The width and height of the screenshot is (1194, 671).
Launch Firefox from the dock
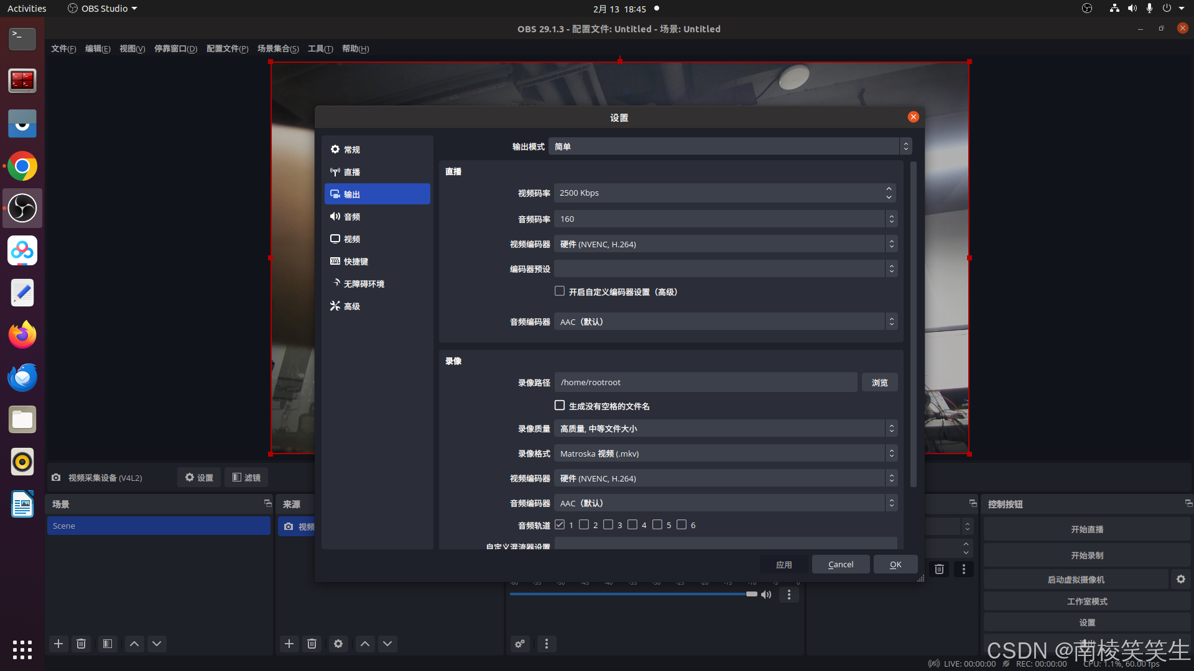coord(22,335)
